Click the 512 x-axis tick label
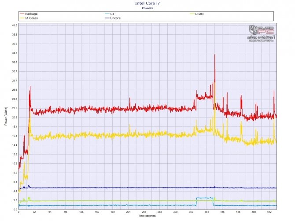The width and height of the screenshot is (295, 221). pyautogui.click(x=269, y=212)
